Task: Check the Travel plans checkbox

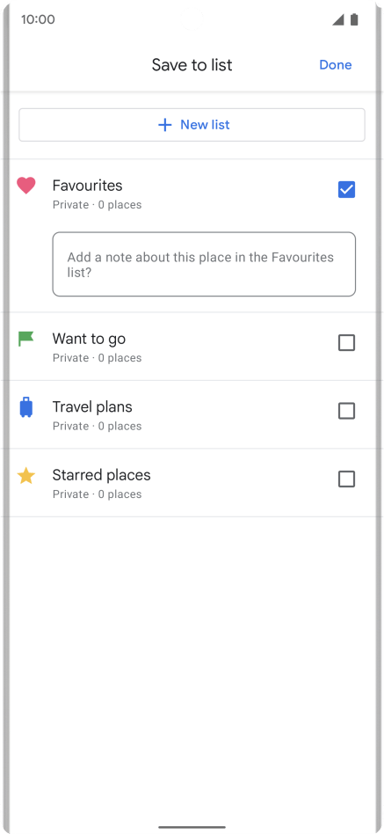Action: coord(347,411)
